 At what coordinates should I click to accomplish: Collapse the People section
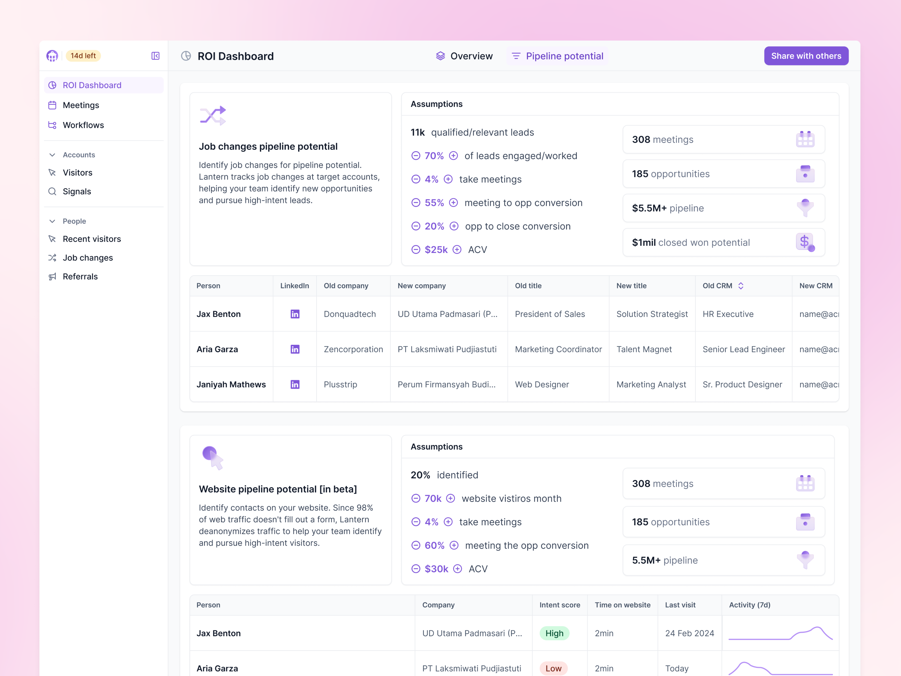[x=52, y=221]
